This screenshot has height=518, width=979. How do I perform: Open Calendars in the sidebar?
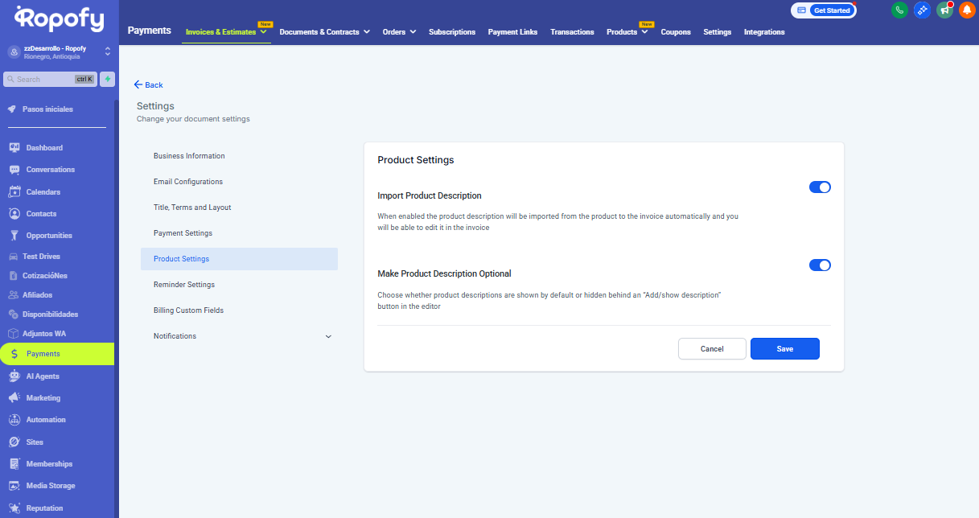[x=43, y=192]
